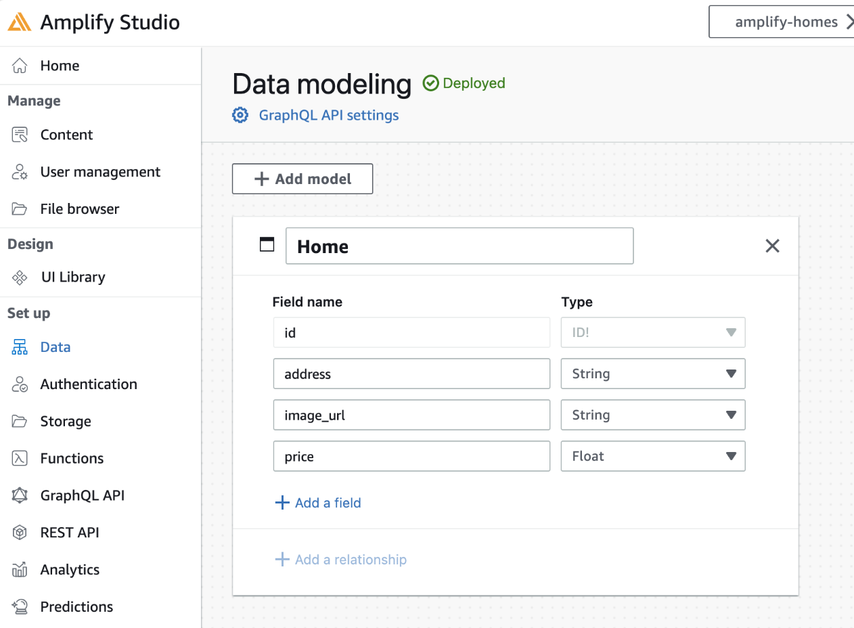Click the Functions lambda icon
This screenshot has width=854, height=628.
[x=20, y=458]
